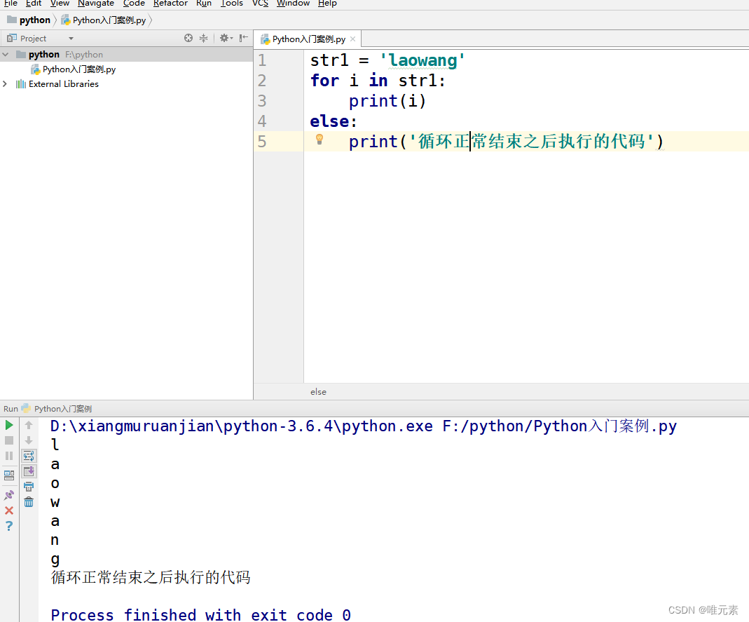Expand External Libraries in Project tree
Viewport: 749px width, 622px height.
point(5,83)
